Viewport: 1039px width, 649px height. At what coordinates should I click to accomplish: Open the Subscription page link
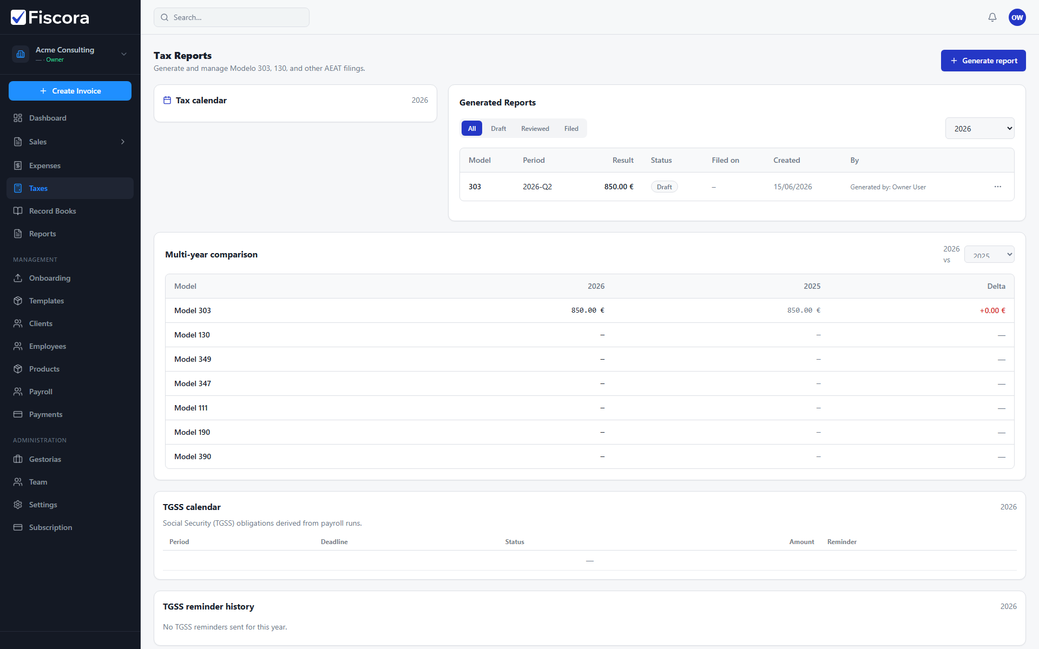tap(70, 527)
